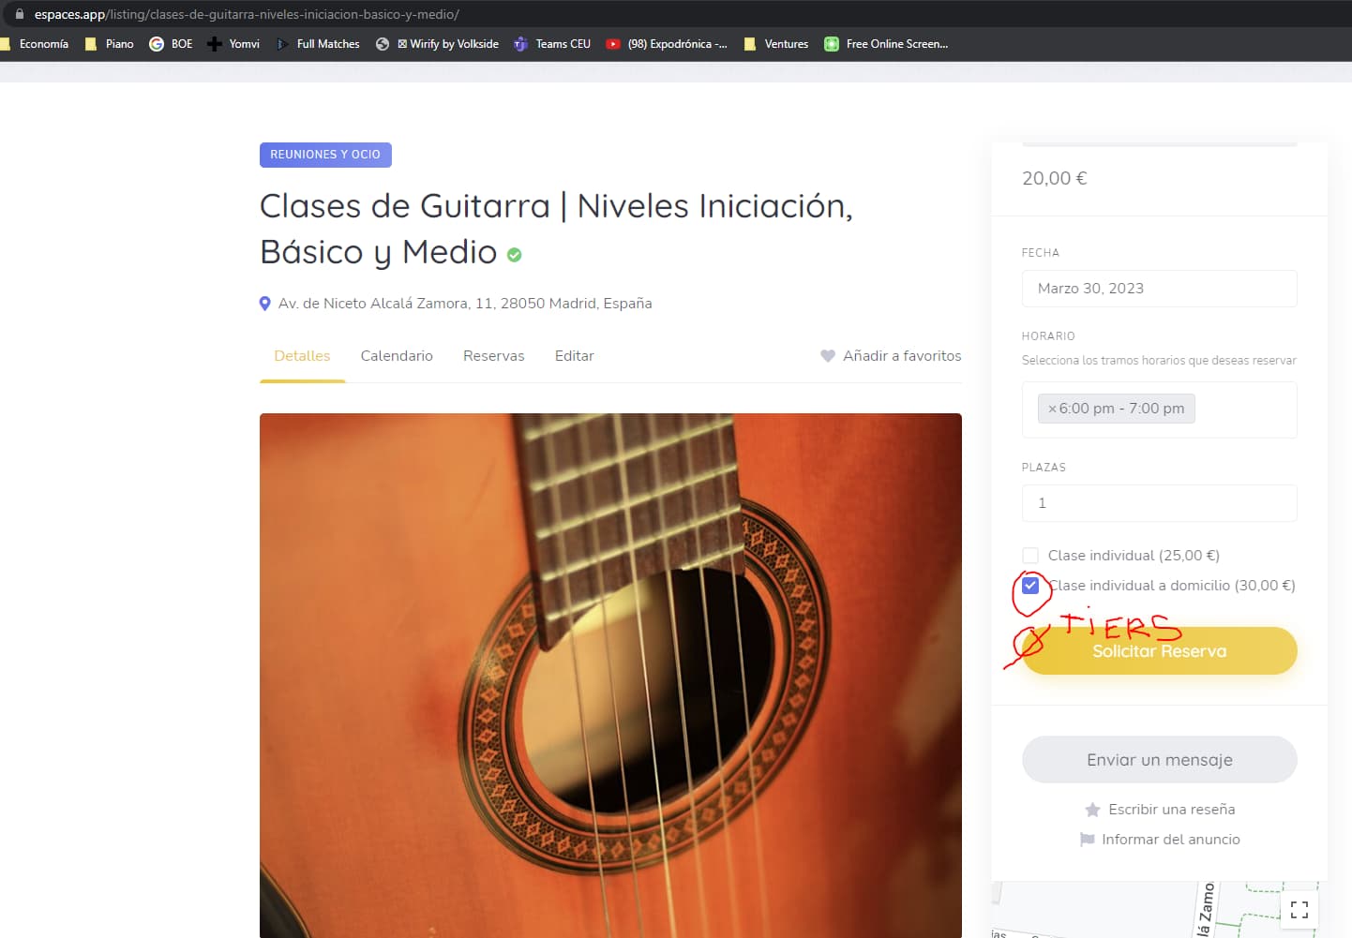Open the Teams CEU bookmark
Image resolution: width=1352 pixels, height=938 pixels.
click(552, 44)
